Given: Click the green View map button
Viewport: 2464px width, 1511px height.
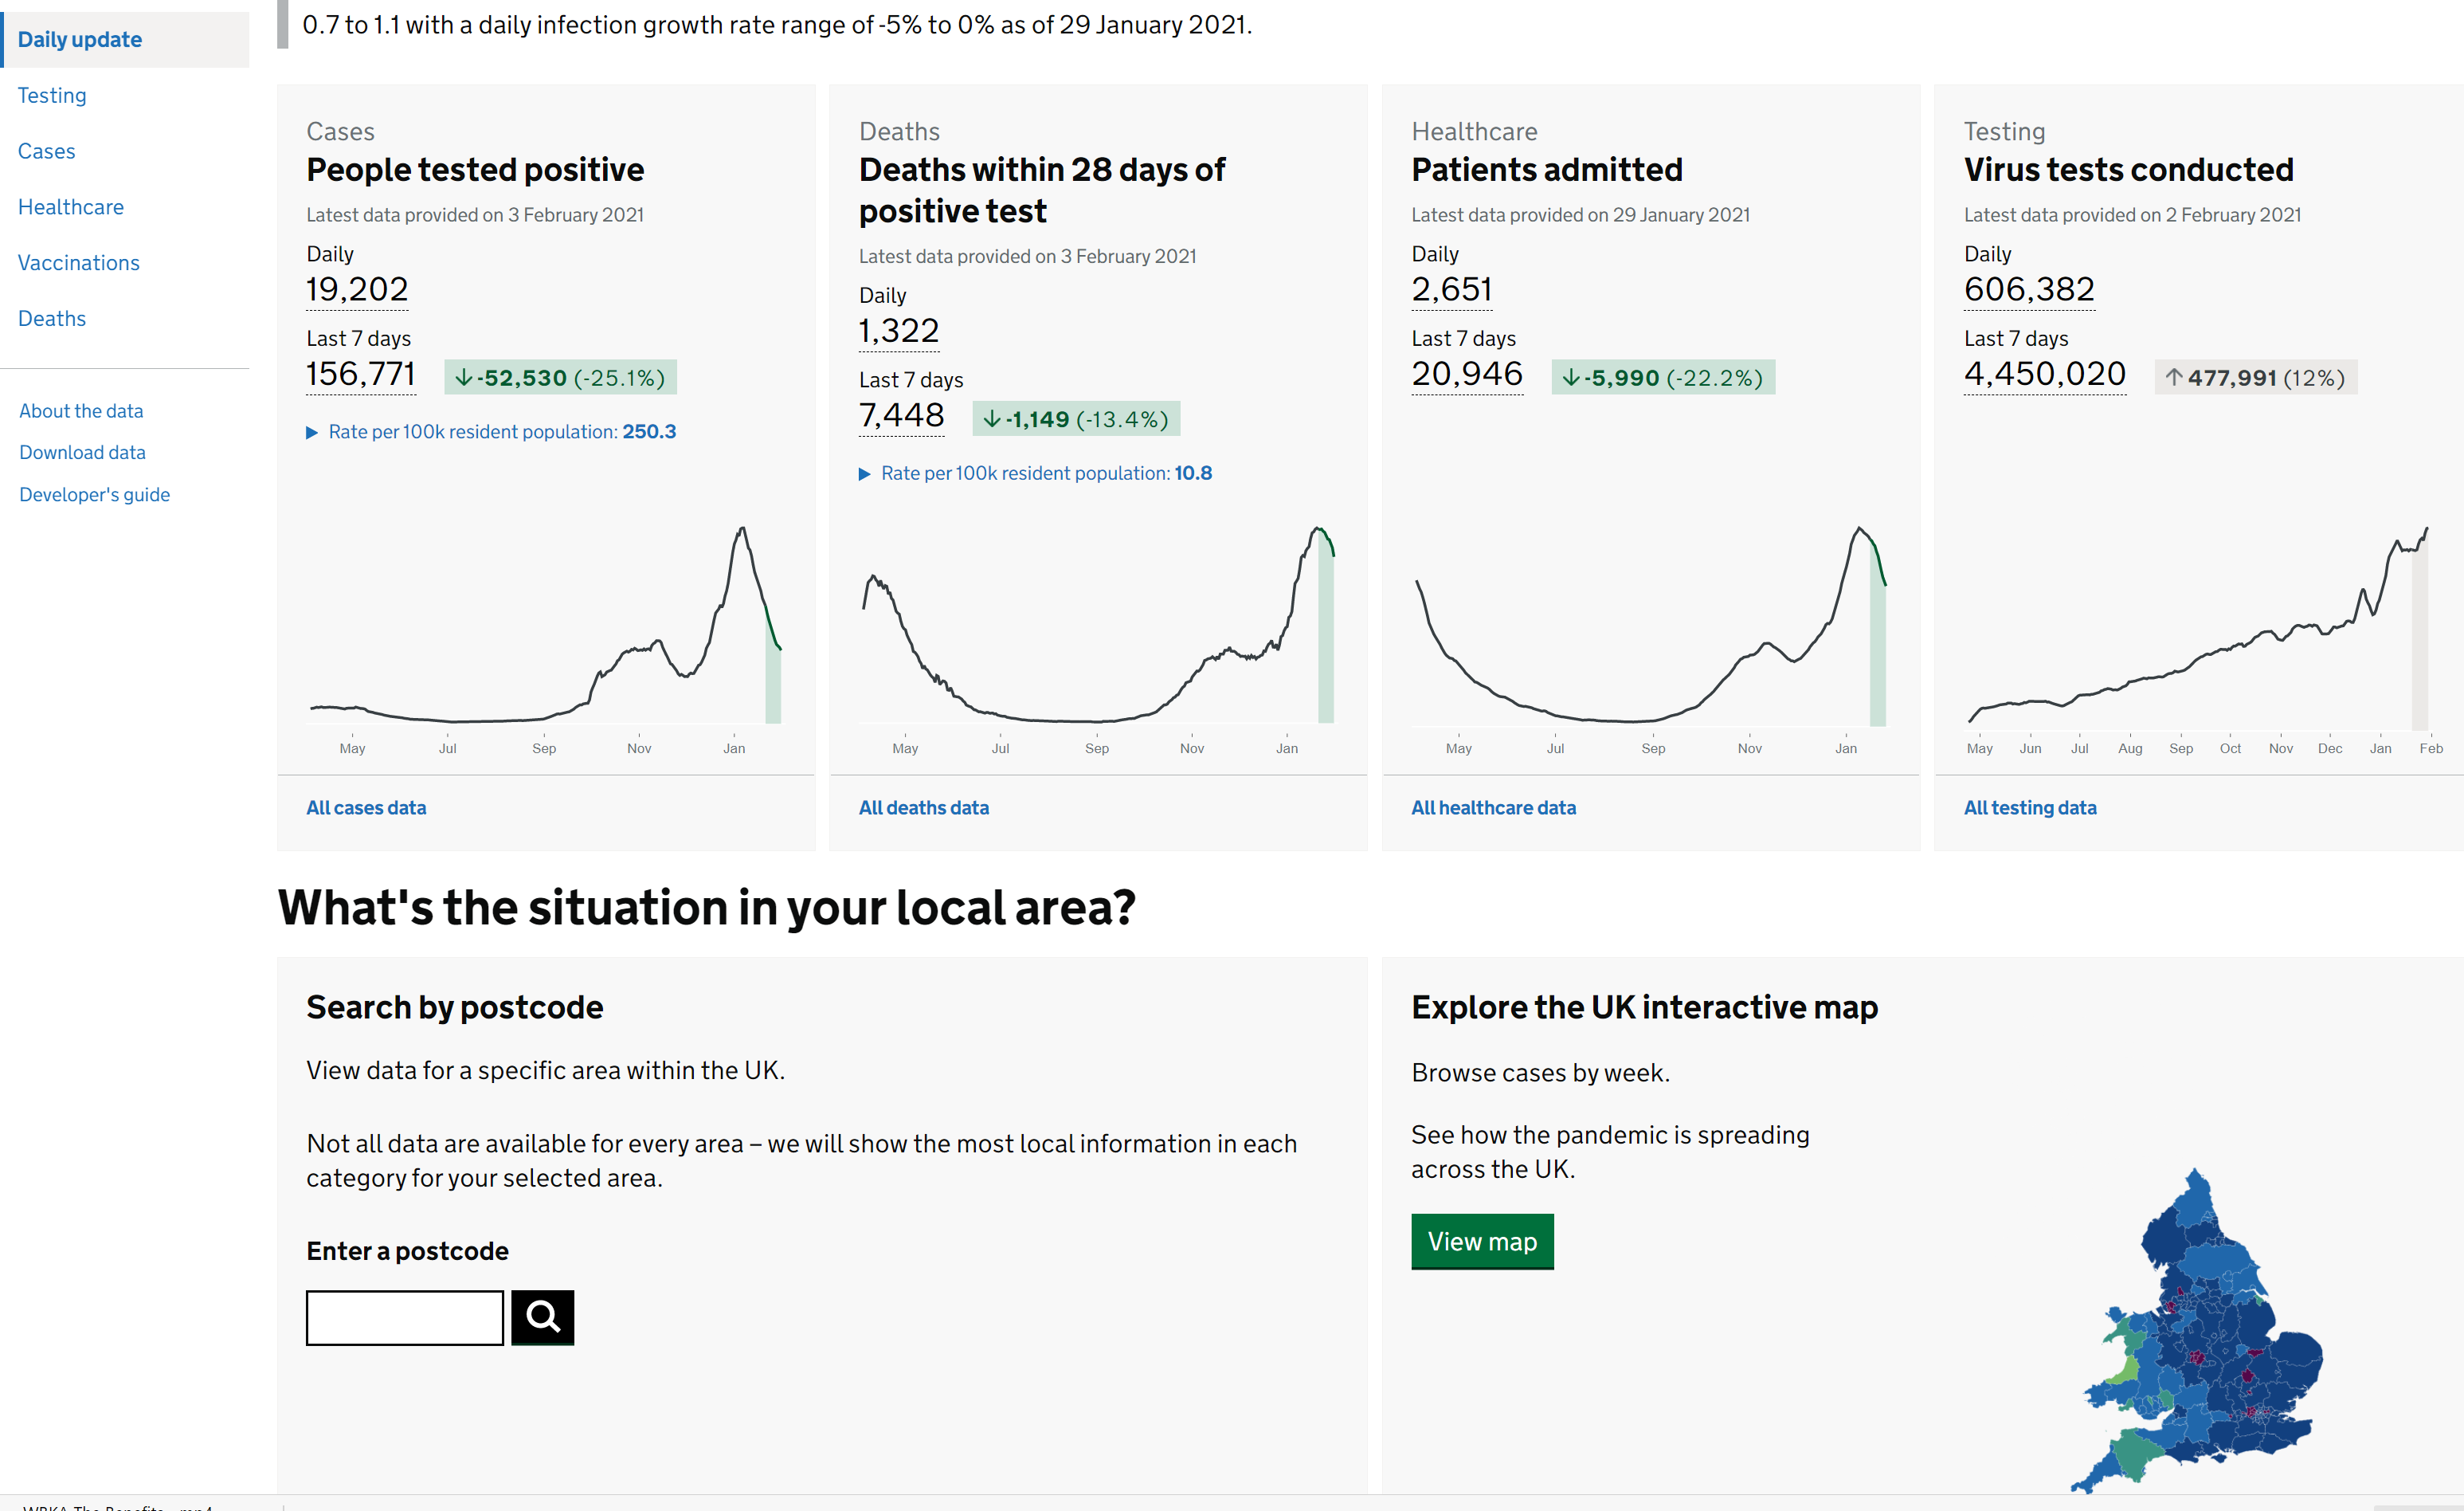Looking at the screenshot, I should [x=1482, y=1241].
